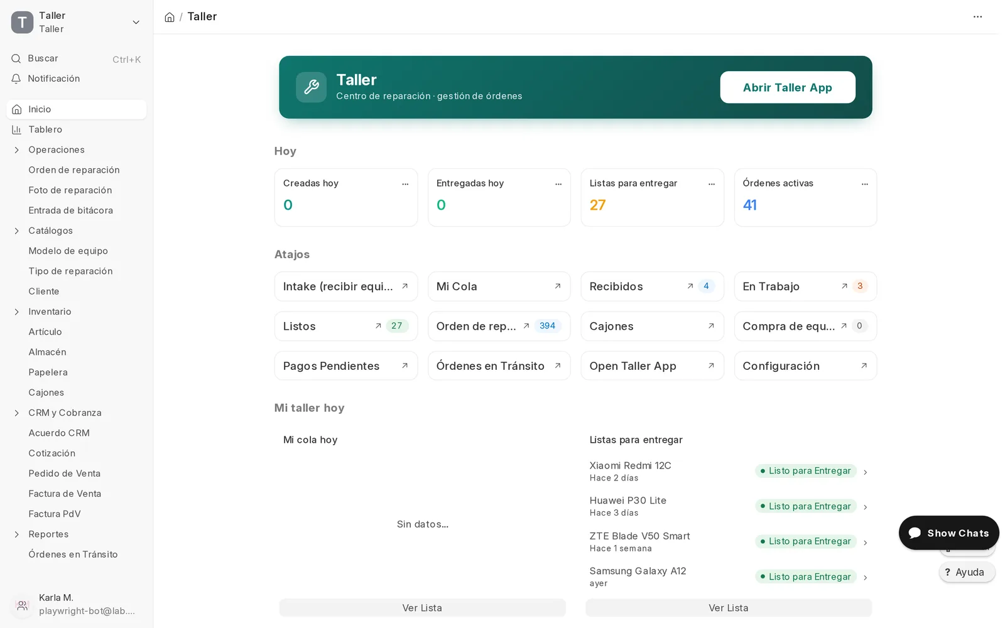Open the three-dot page menu at top right
This screenshot has height=628, width=1005.
click(977, 17)
